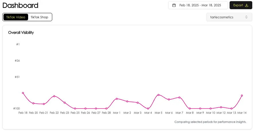Open the Feb 18 – Mar 18 date picker
256x132 pixels.
click(x=198, y=5)
